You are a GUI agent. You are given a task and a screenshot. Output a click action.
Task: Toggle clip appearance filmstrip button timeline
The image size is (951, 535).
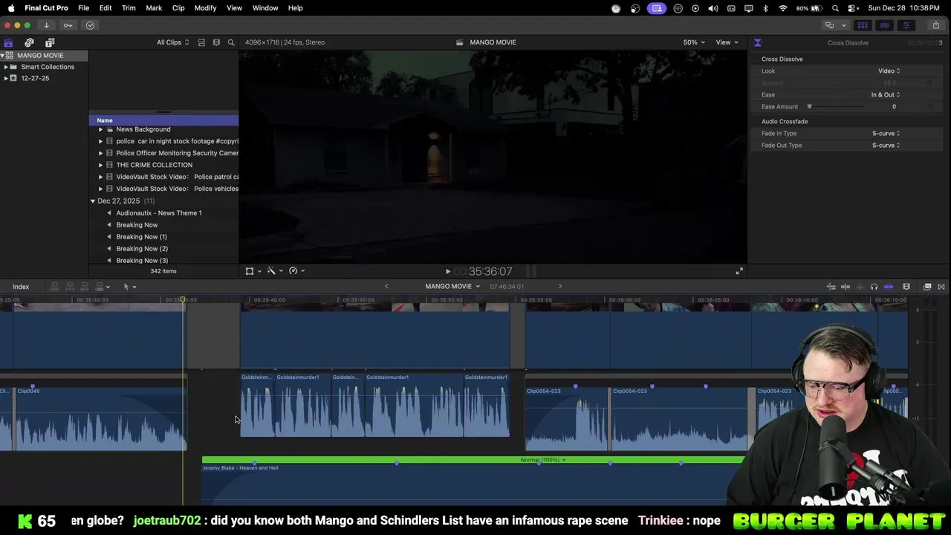(906, 287)
